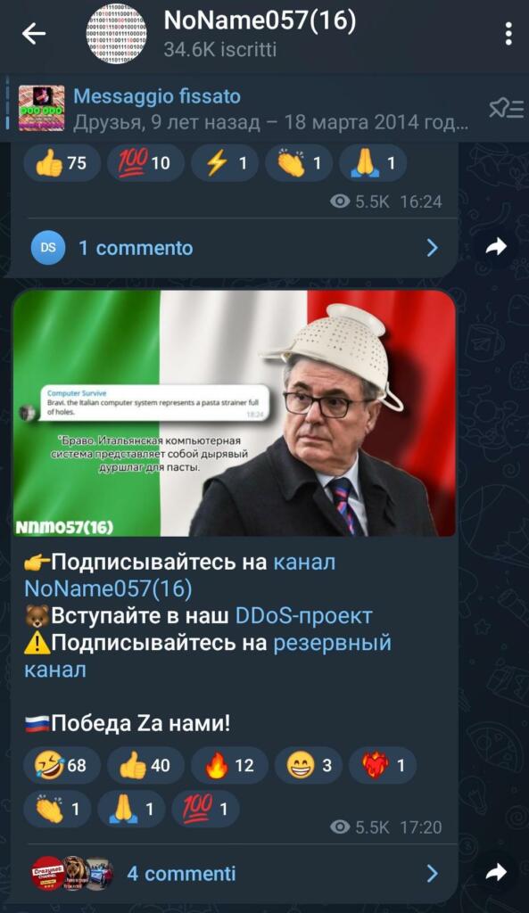Open chevron next to 4 commenti

pos(433,874)
